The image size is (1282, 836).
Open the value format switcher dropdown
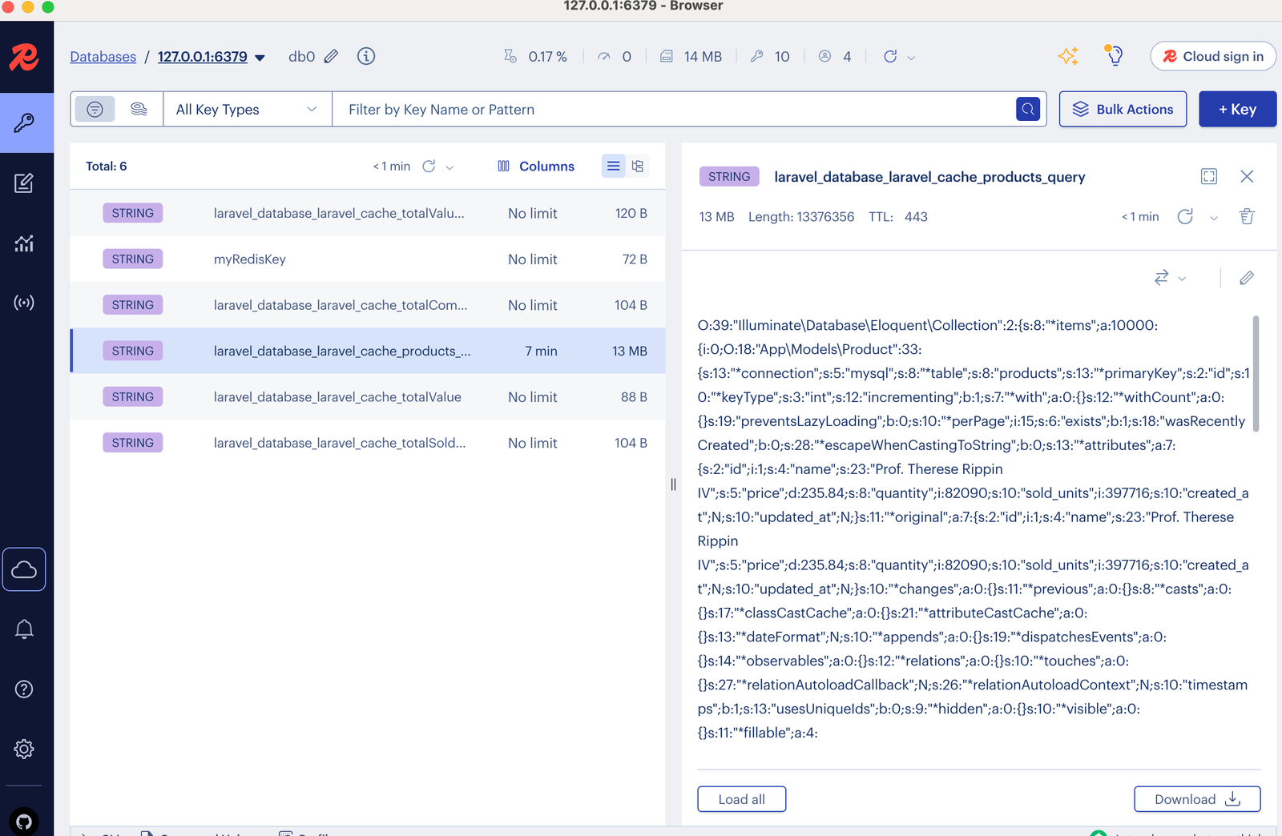1170,278
